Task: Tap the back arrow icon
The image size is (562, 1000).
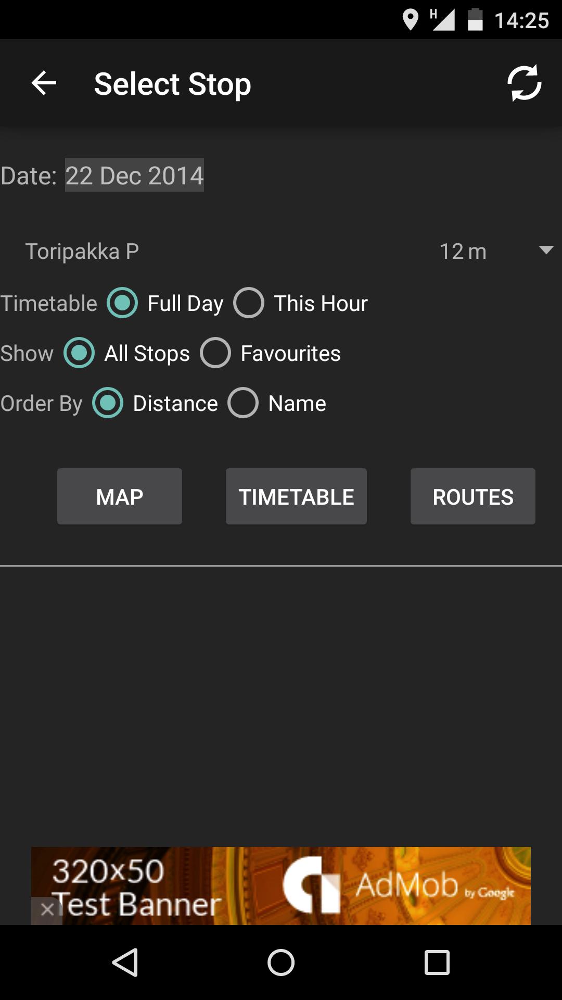Action: (x=44, y=83)
